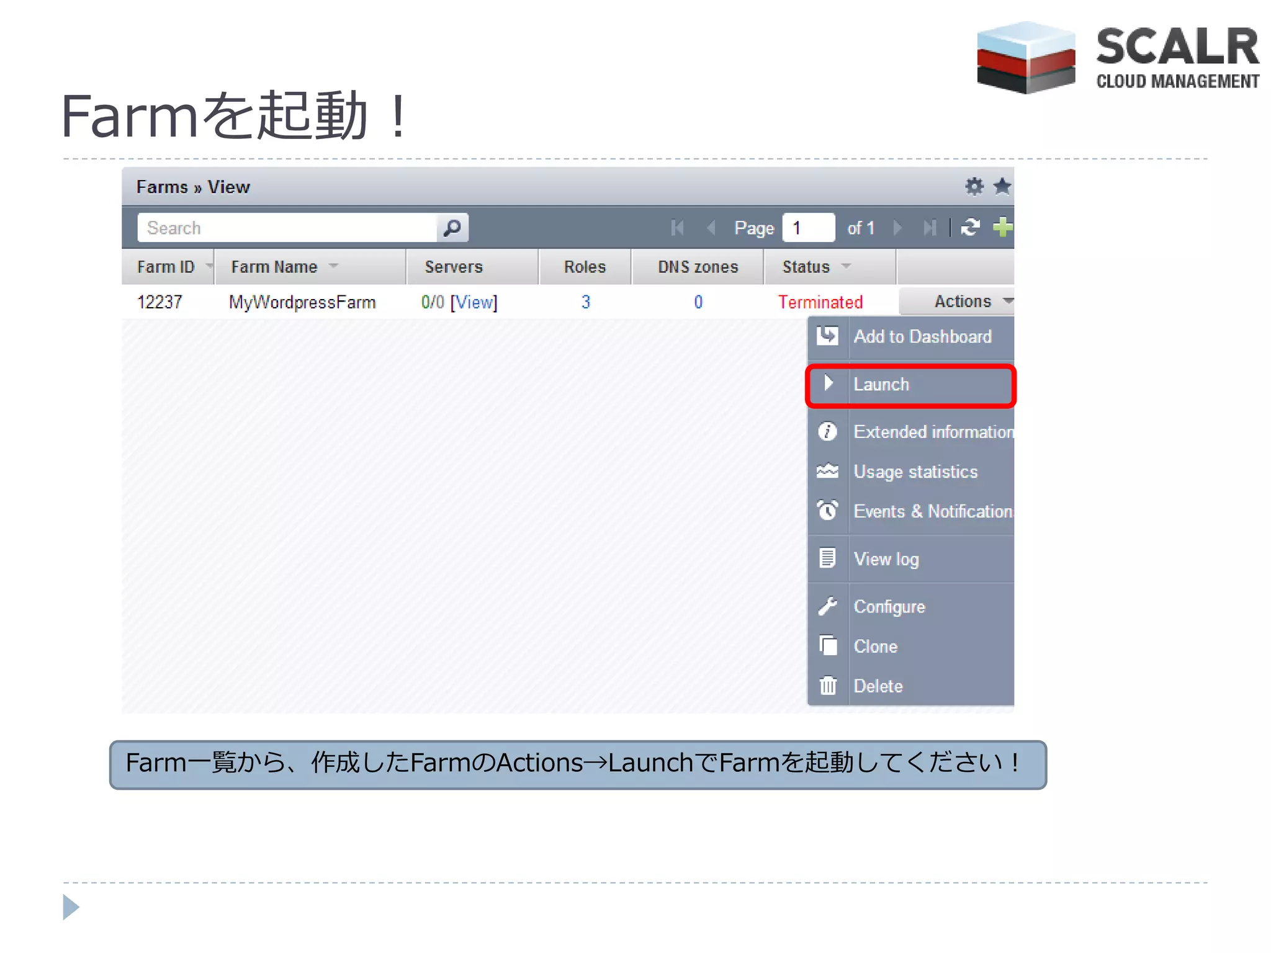Click the DNS zones count link 0
1271x953 pixels.
pyautogui.click(x=698, y=302)
